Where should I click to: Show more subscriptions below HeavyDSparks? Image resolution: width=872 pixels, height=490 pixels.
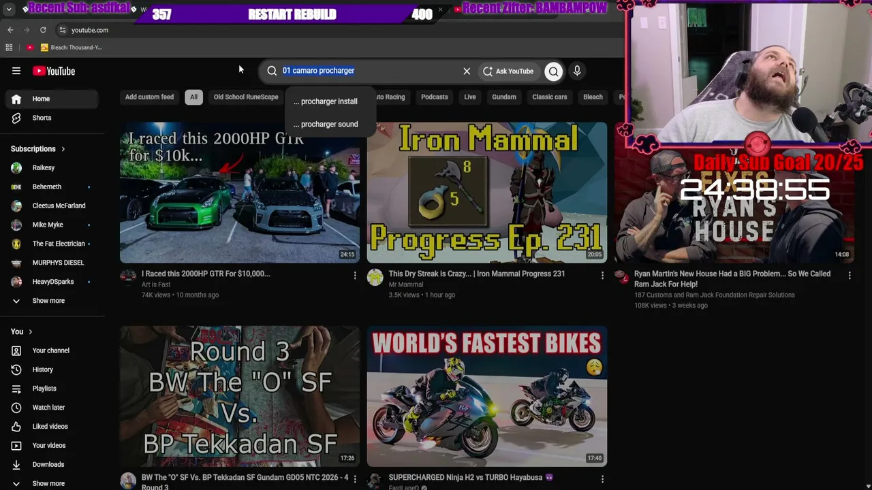tap(52, 301)
